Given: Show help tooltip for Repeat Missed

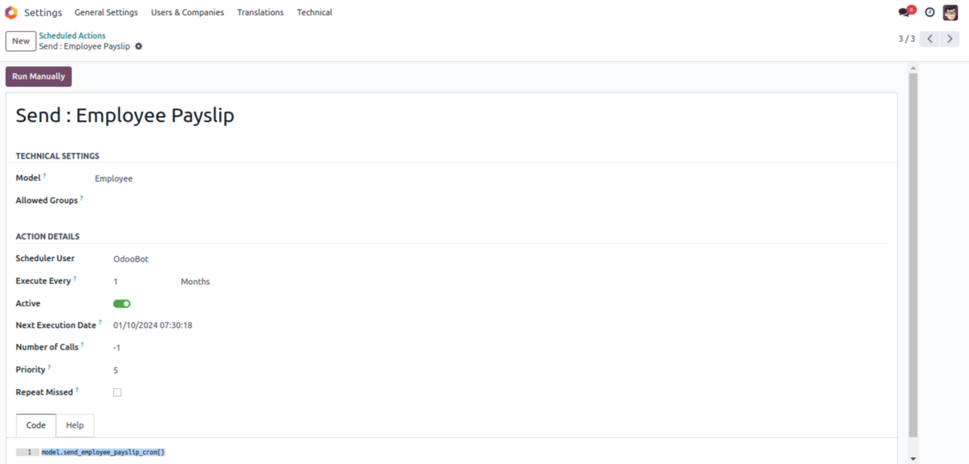Looking at the screenshot, I should click(77, 390).
